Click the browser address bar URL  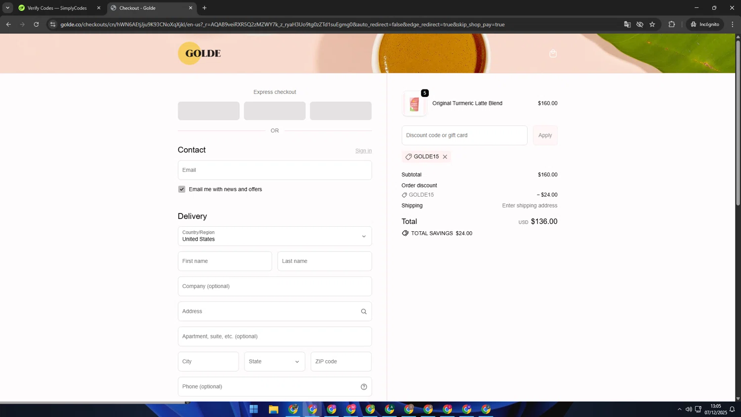coord(283,24)
